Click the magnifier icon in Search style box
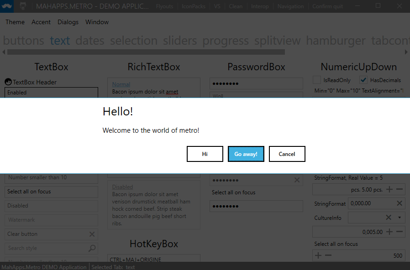 93,248
